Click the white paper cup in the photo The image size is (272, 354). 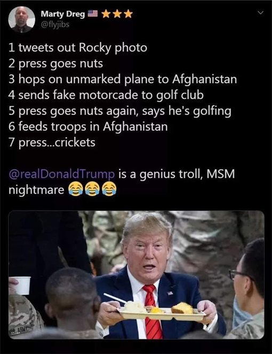tap(22, 286)
